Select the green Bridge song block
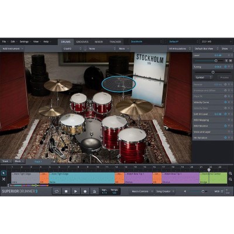Image resolution: width=234 pixels, height=234 pixels. [x=214, y=178]
